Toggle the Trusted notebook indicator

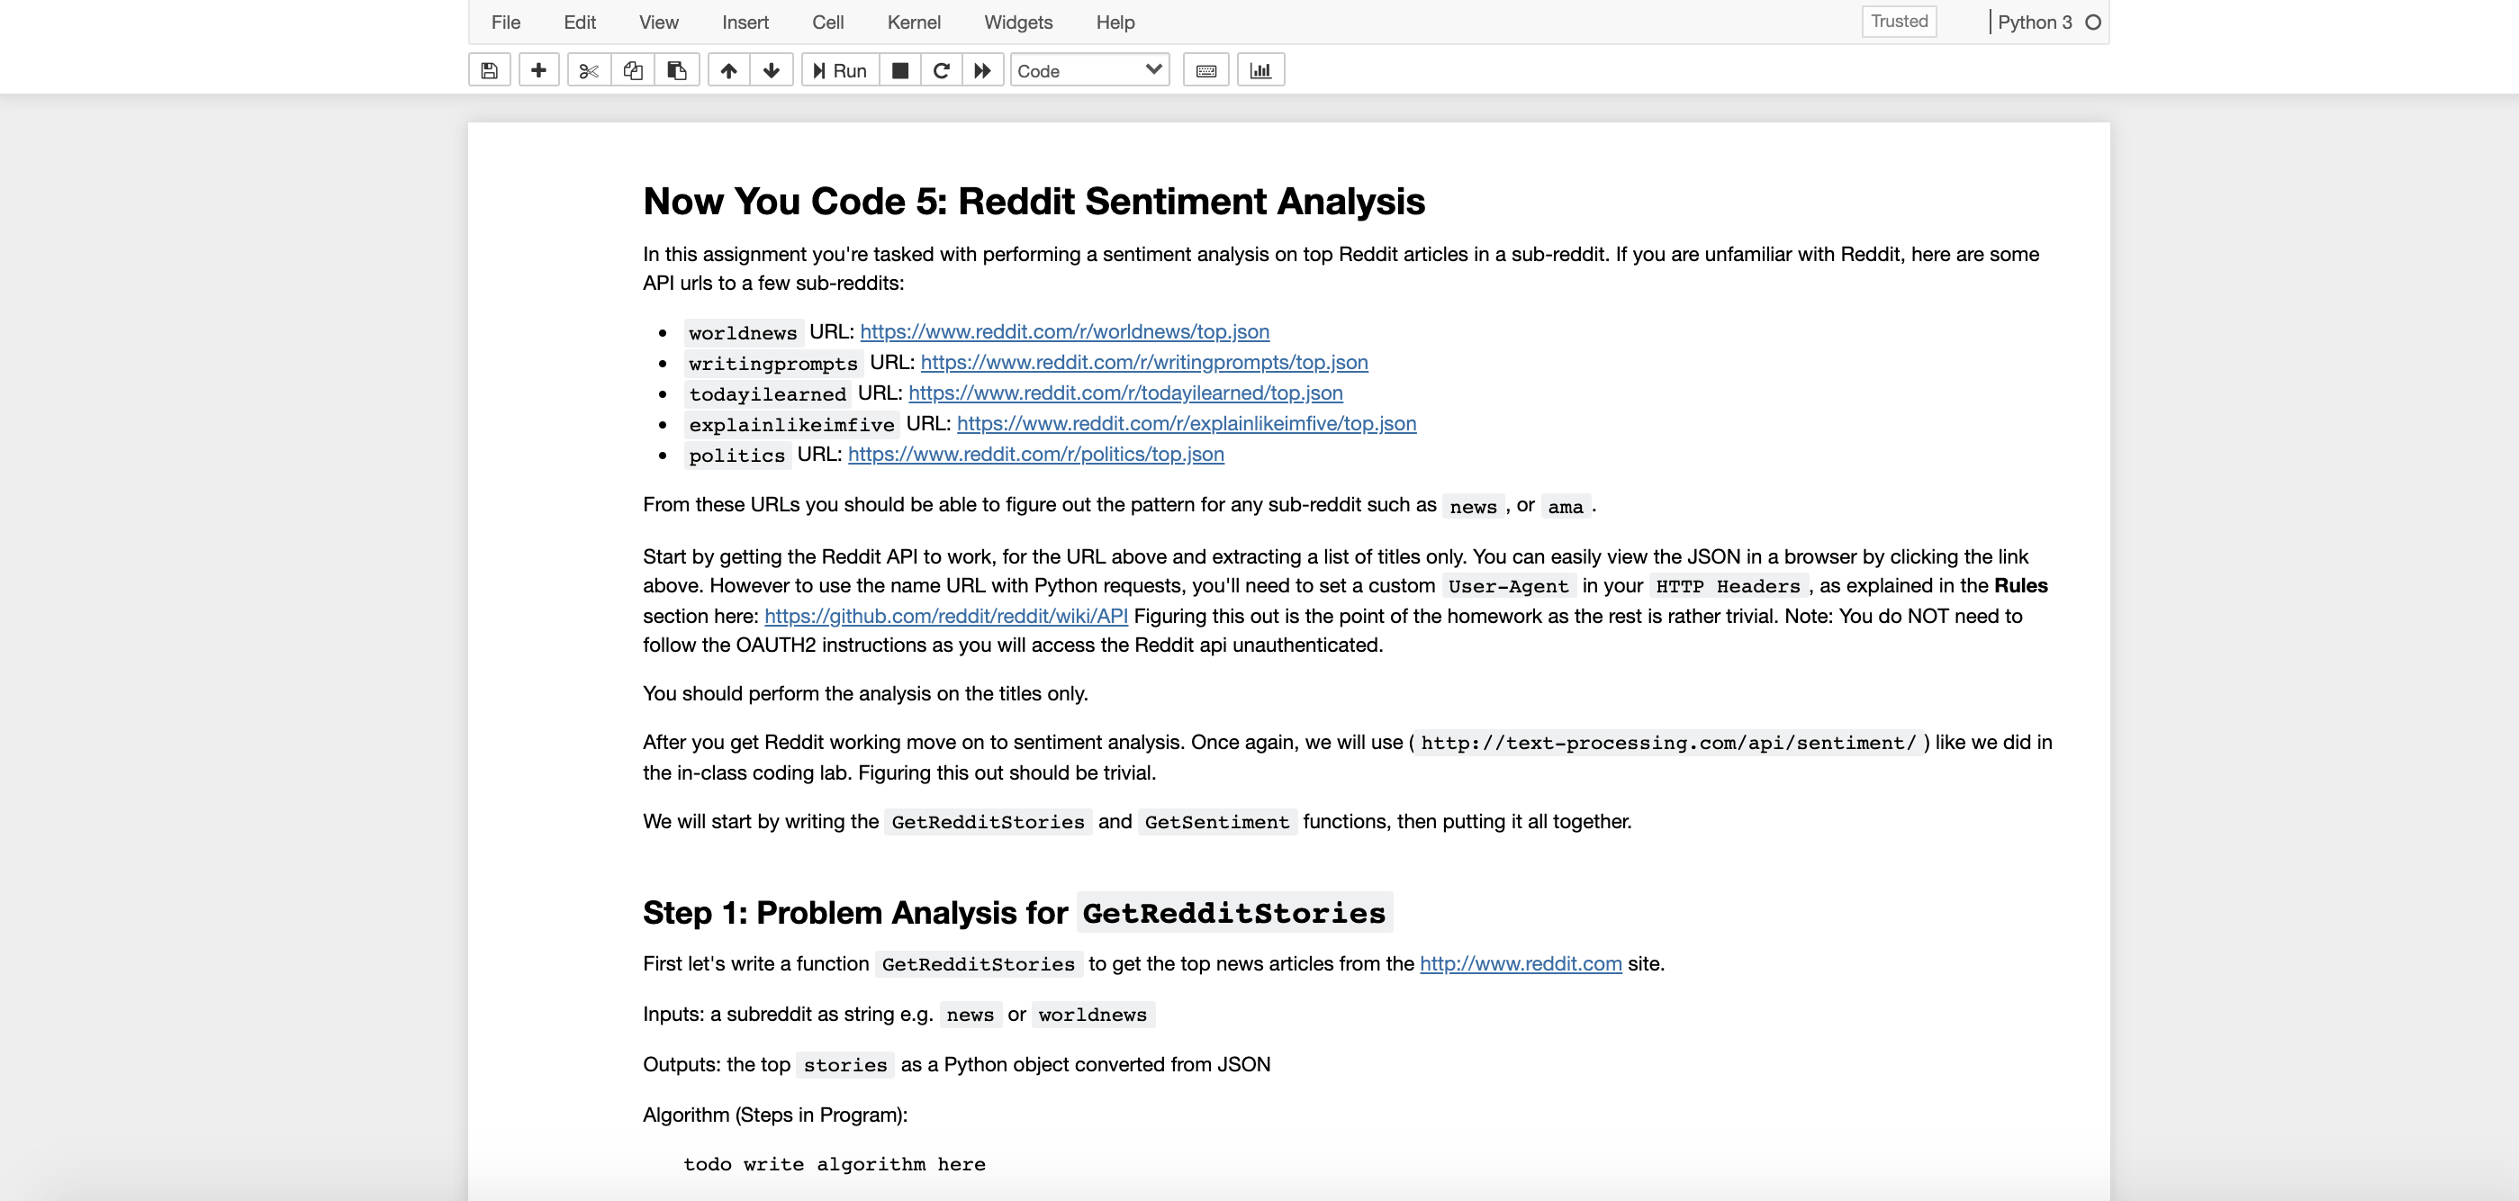[x=1898, y=22]
